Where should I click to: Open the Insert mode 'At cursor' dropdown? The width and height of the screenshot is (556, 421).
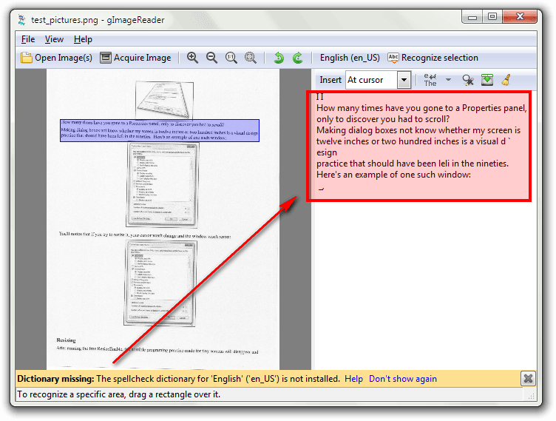pos(403,80)
